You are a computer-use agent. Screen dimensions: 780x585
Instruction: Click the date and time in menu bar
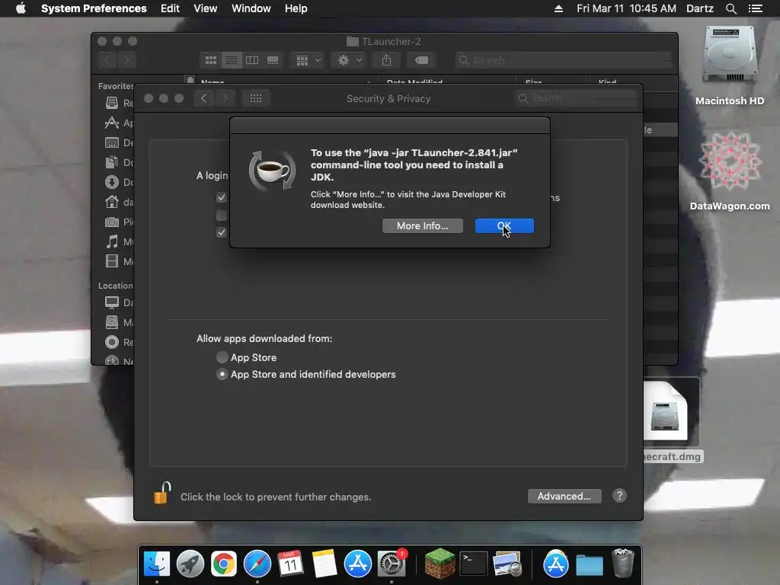click(x=626, y=8)
